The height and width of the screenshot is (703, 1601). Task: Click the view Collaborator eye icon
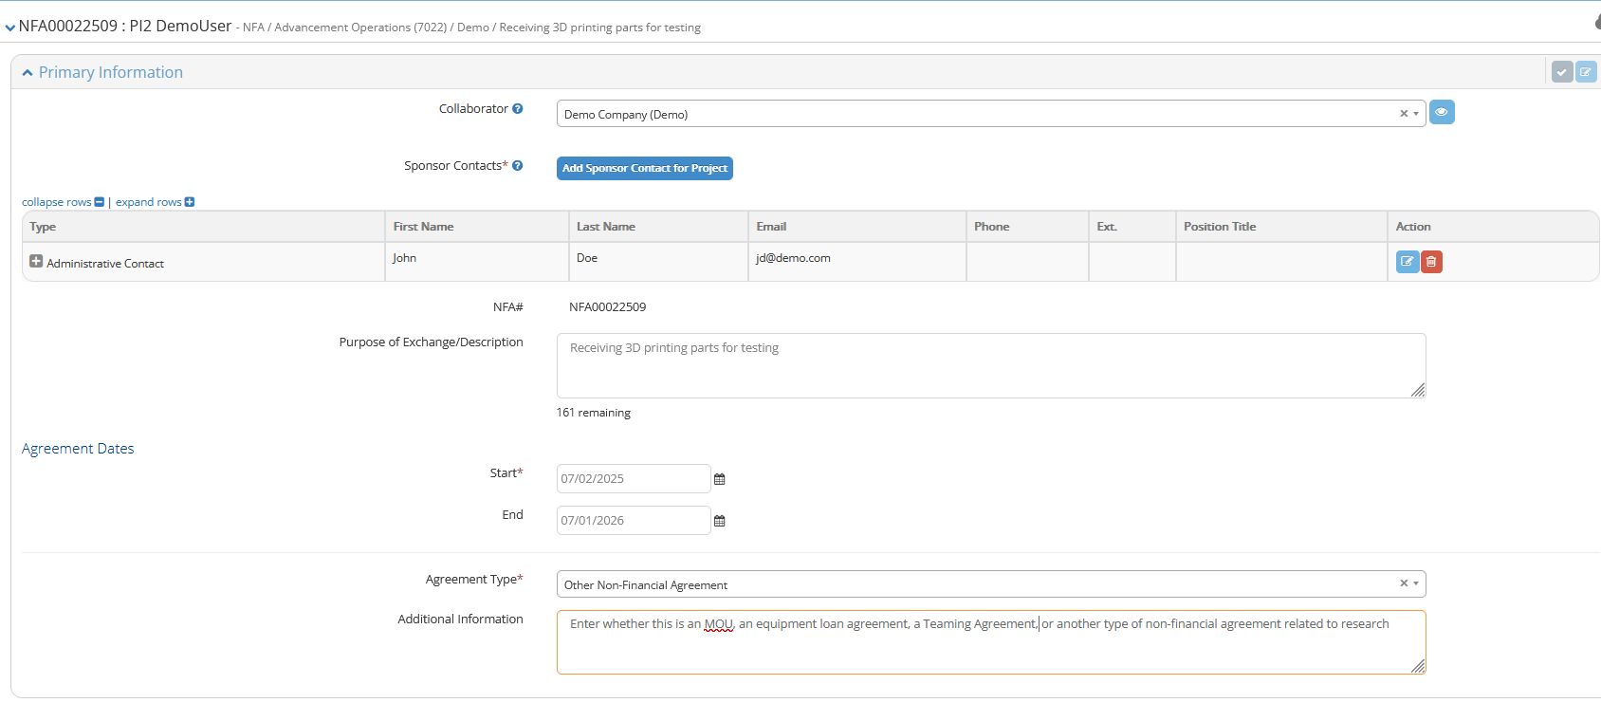[1441, 113]
